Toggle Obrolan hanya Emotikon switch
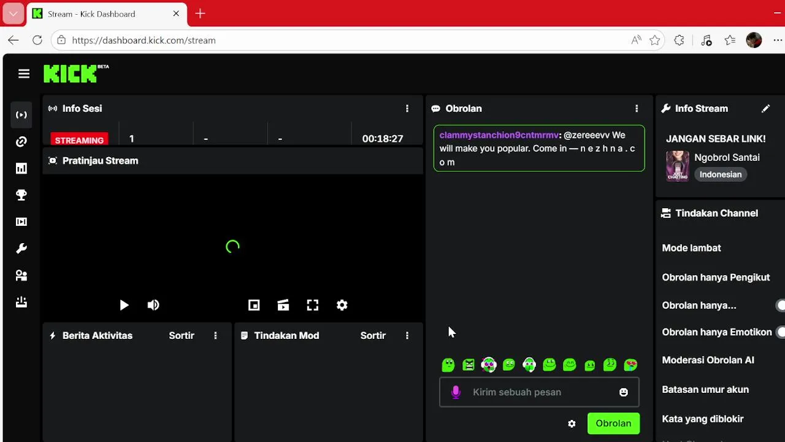Screen dimensions: 785x442 781,332
